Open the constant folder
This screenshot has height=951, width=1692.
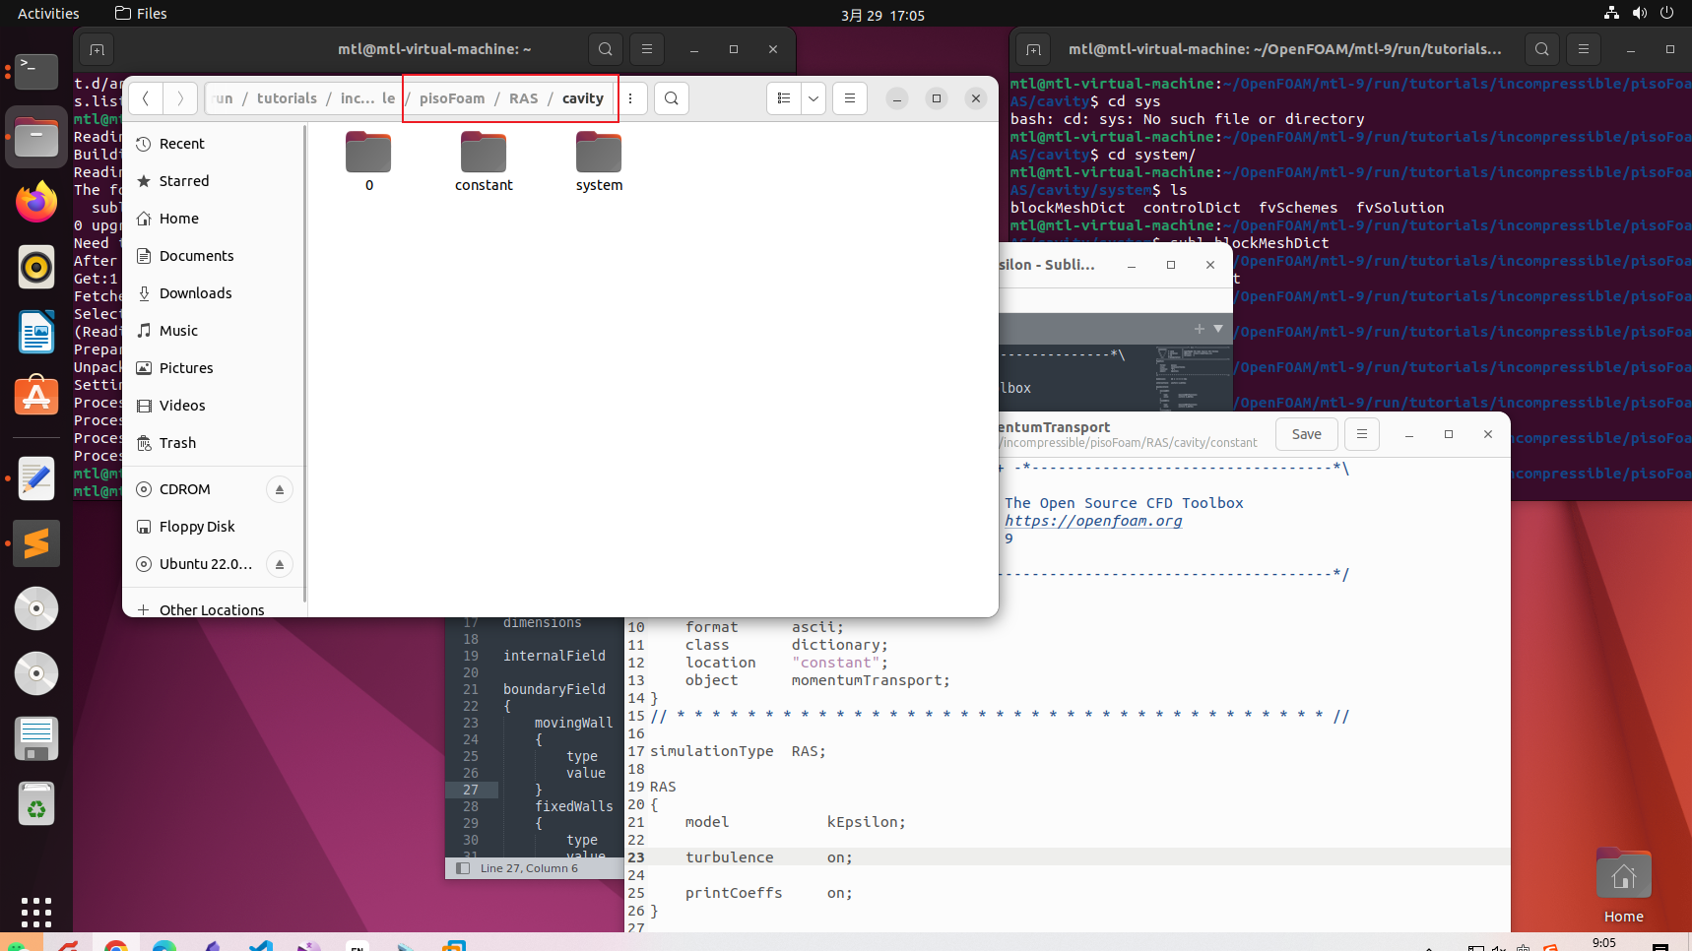click(x=484, y=161)
